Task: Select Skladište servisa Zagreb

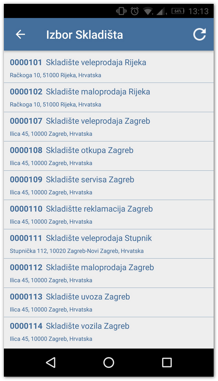Action: [x=109, y=185]
